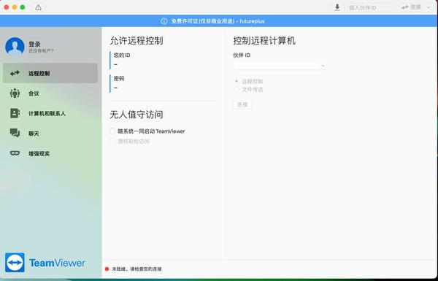Click the 还没有账户? link
Image resolution: width=438 pixels, height=281 pixels.
point(41,51)
